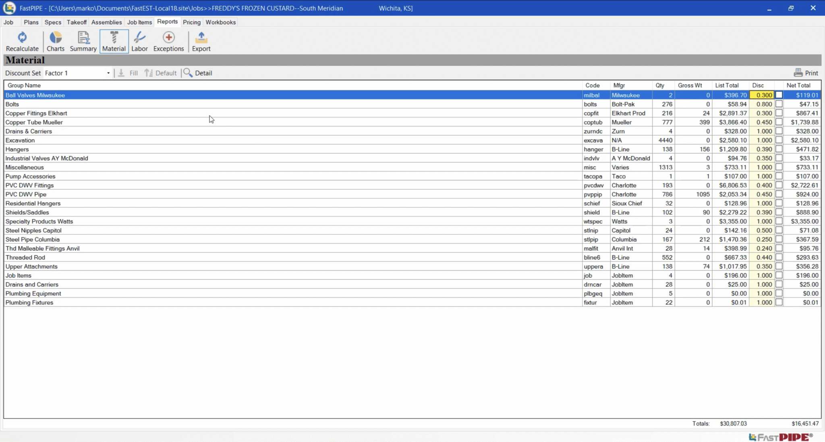This screenshot has height=442, width=825.
Task: Open the Charts report
Action: pyautogui.click(x=55, y=42)
